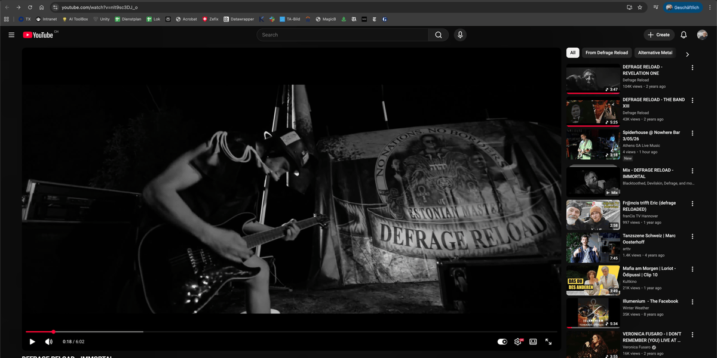Screen dimensions: 717x358
Task: Open the browser media control icon
Action: [x=656, y=7]
